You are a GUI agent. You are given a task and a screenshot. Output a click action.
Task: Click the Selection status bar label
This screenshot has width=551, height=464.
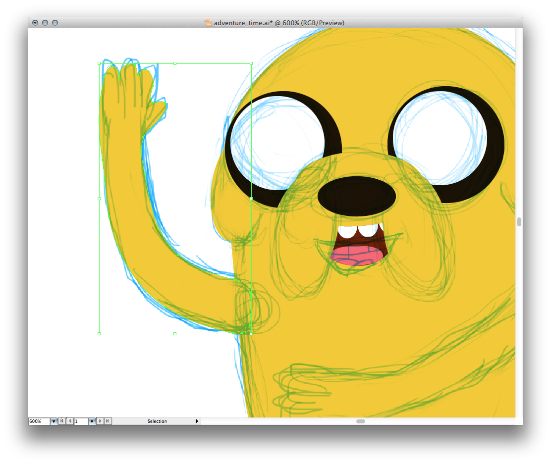pos(157,421)
